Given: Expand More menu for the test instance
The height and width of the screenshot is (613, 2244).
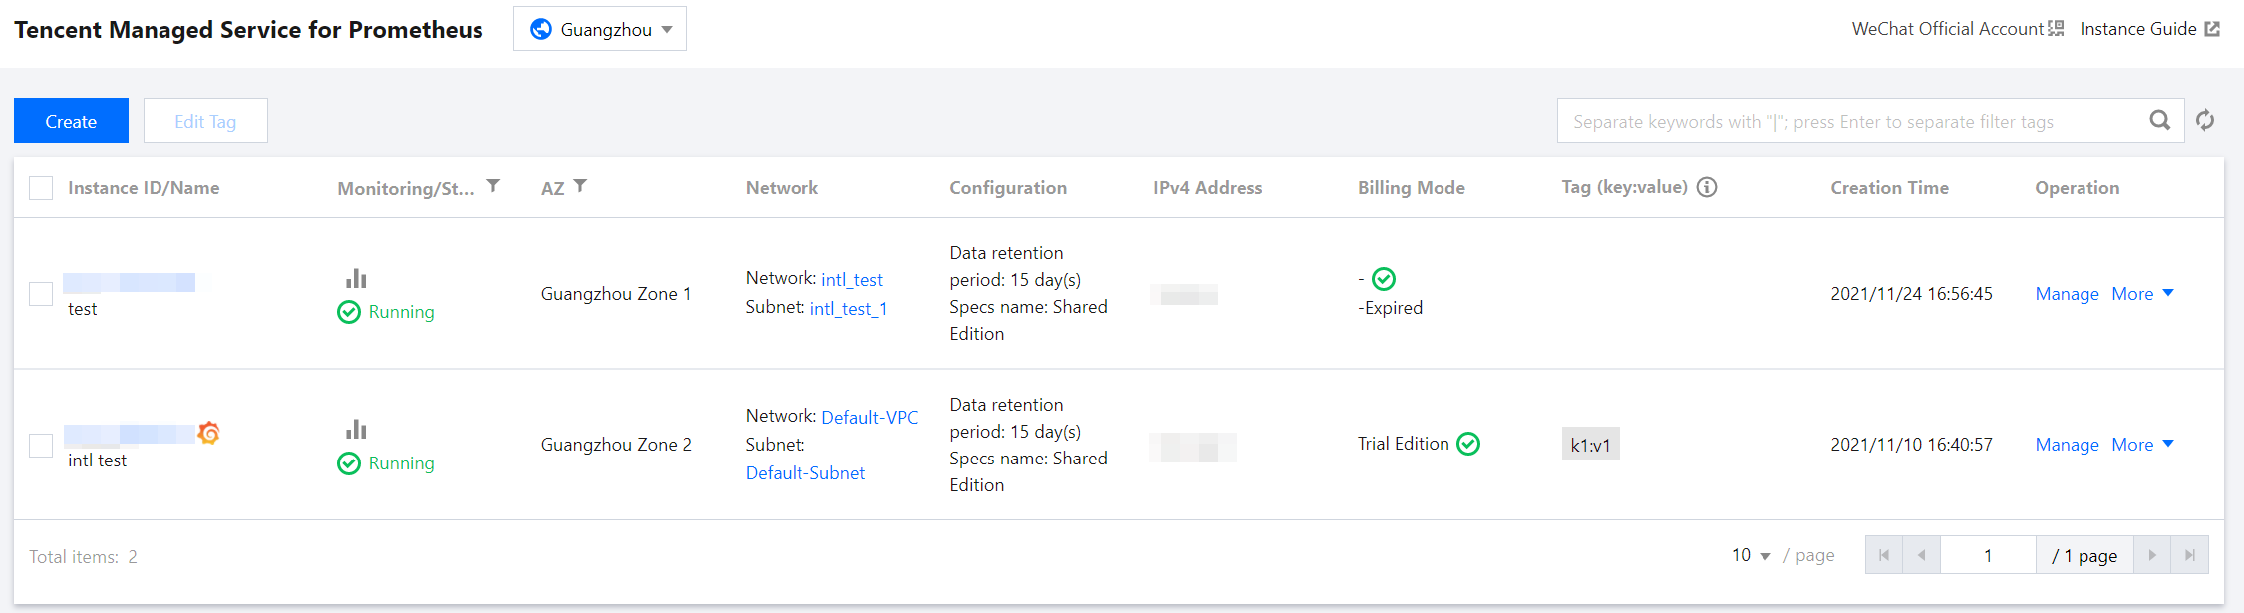Looking at the screenshot, I should pos(2142,294).
